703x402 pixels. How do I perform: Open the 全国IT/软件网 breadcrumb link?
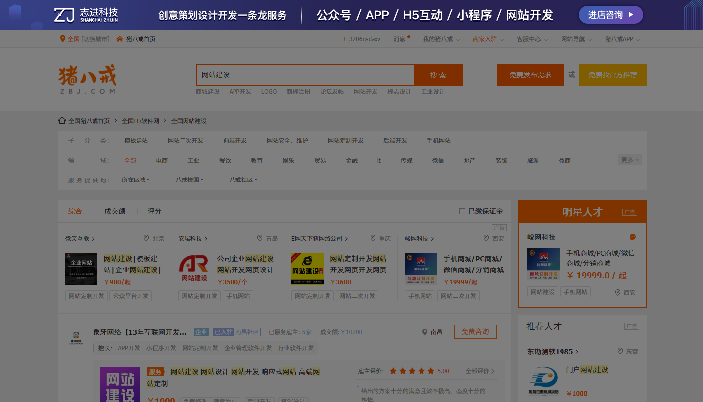click(141, 121)
